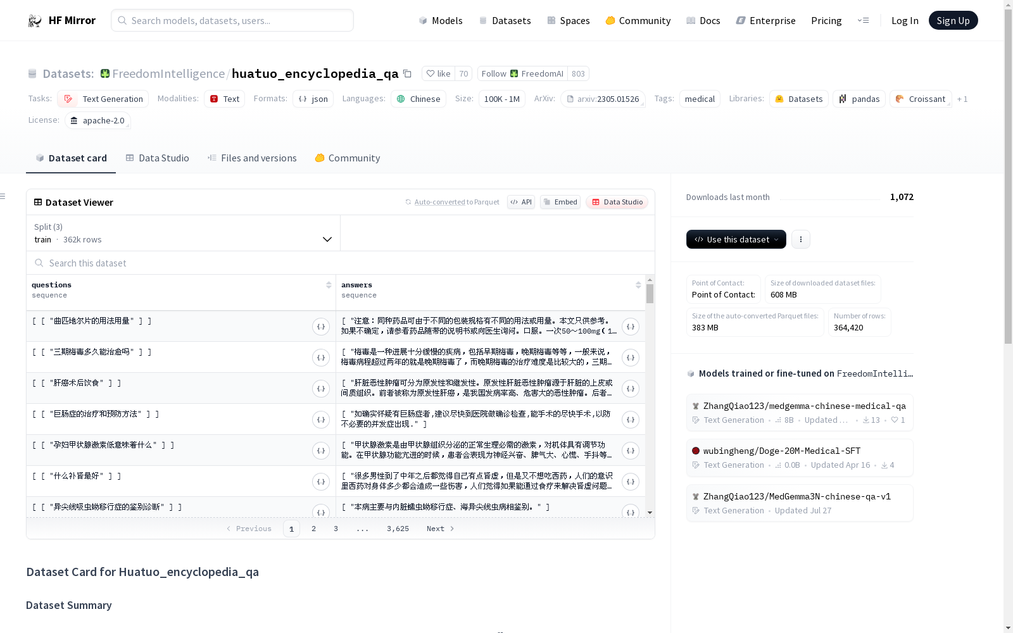Viewport: 1013px width, 633px height.
Task: Click the dataset viewer scroll down arrow
Action: (650, 513)
